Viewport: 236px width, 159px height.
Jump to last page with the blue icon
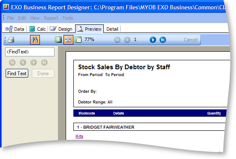tap(163, 40)
